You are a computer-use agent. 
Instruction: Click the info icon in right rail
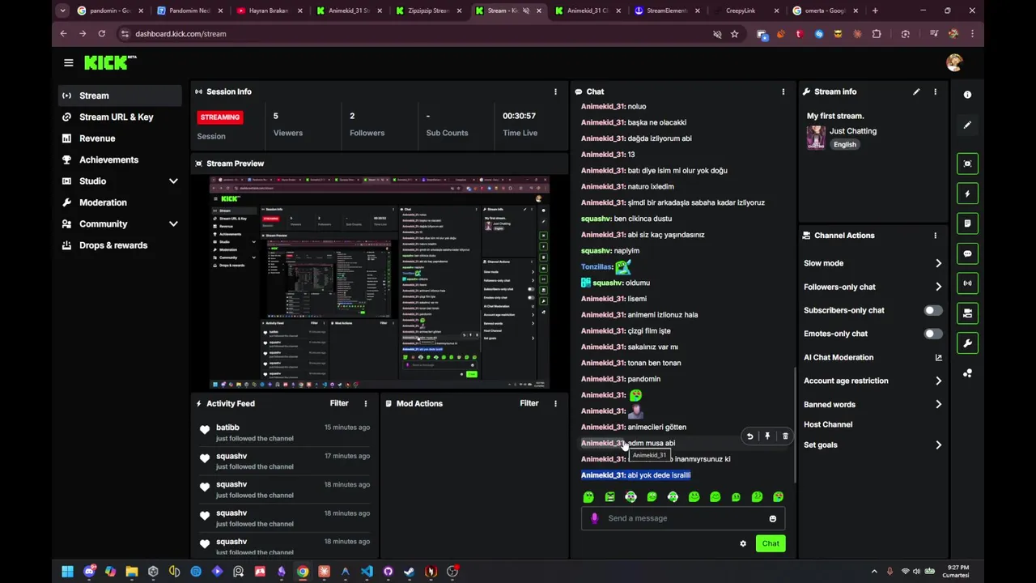point(967,95)
